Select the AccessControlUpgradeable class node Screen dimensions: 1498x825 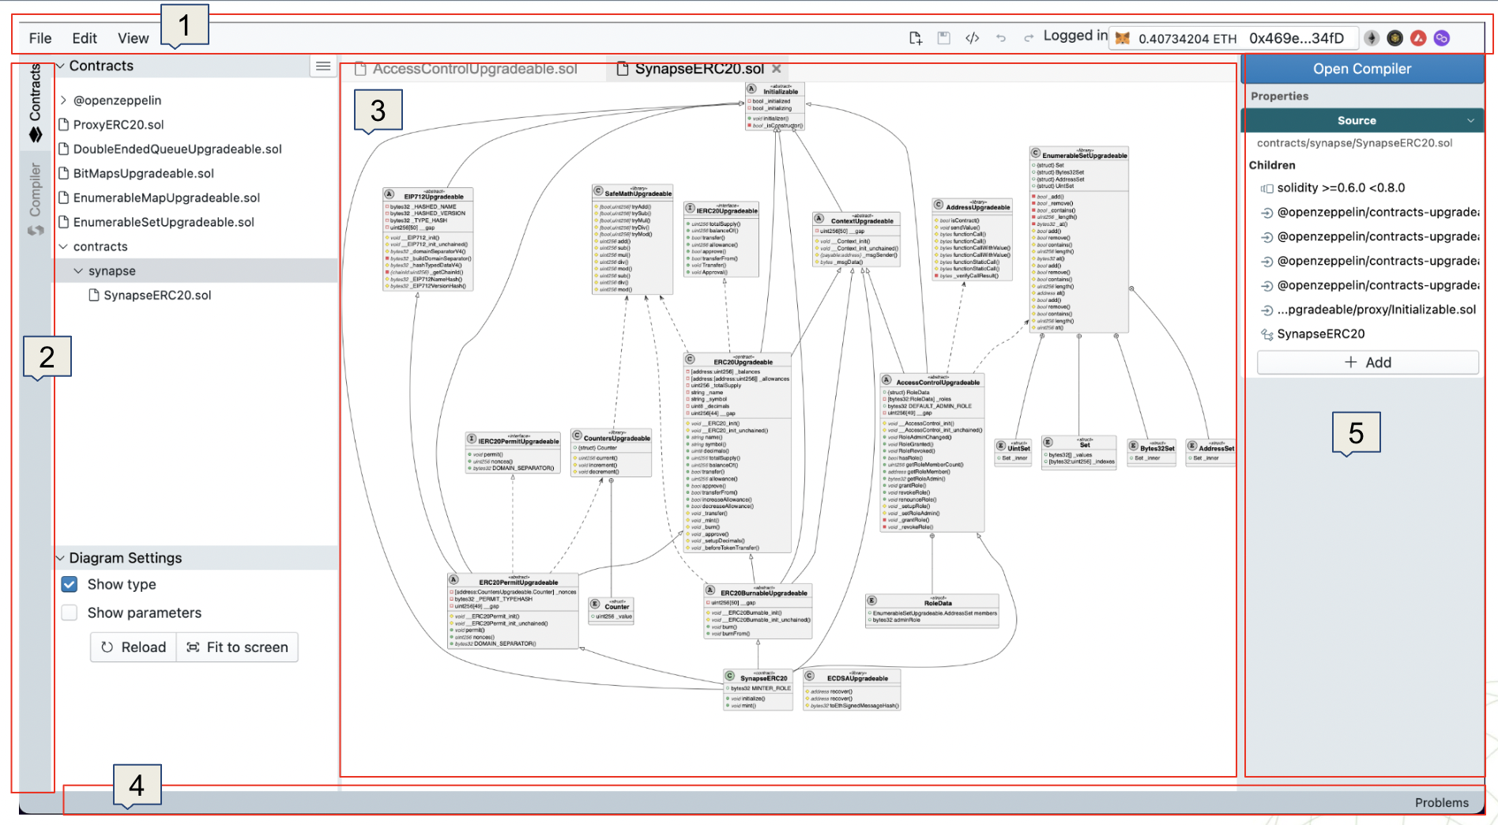[932, 452]
